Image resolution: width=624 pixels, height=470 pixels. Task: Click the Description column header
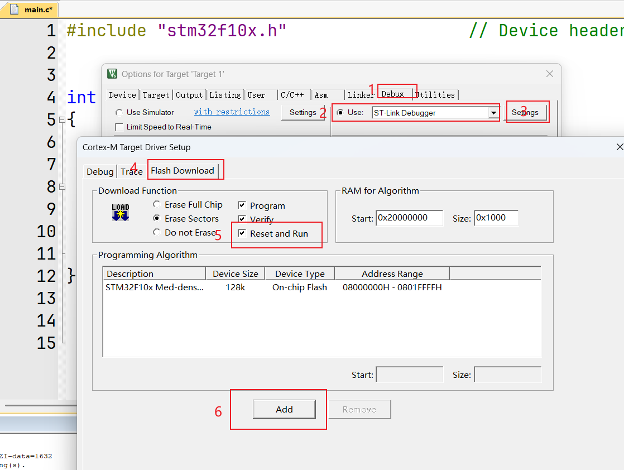pos(155,274)
